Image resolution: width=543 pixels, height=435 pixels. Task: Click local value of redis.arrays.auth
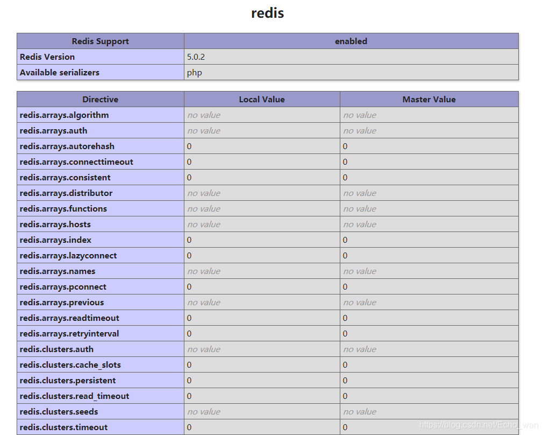[204, 131]
